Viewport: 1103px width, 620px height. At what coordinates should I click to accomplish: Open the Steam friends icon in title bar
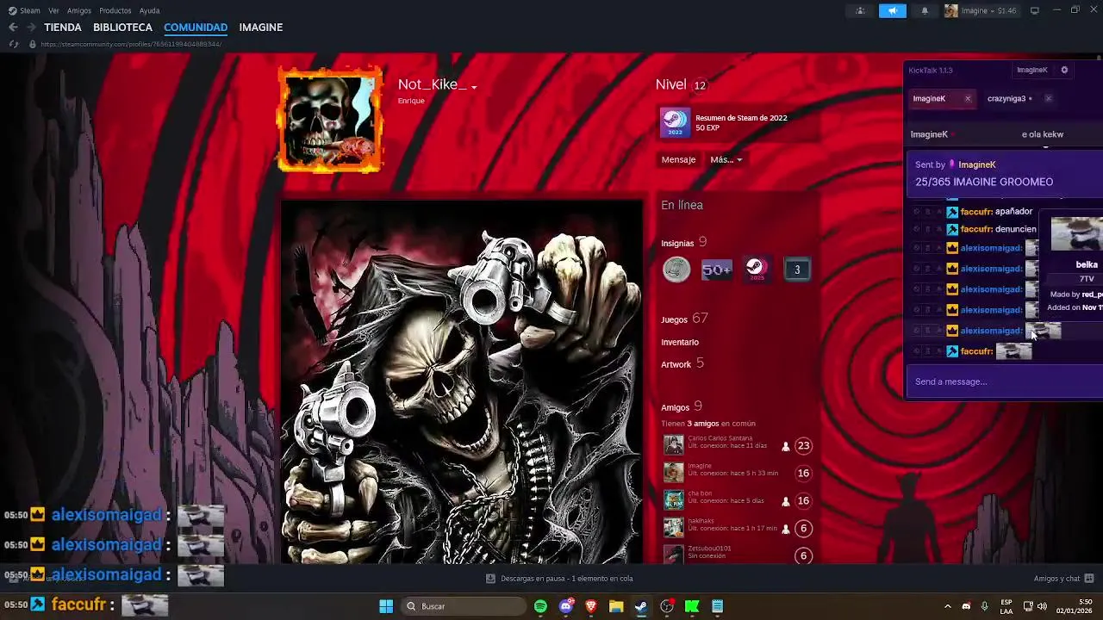pos(860,11)
